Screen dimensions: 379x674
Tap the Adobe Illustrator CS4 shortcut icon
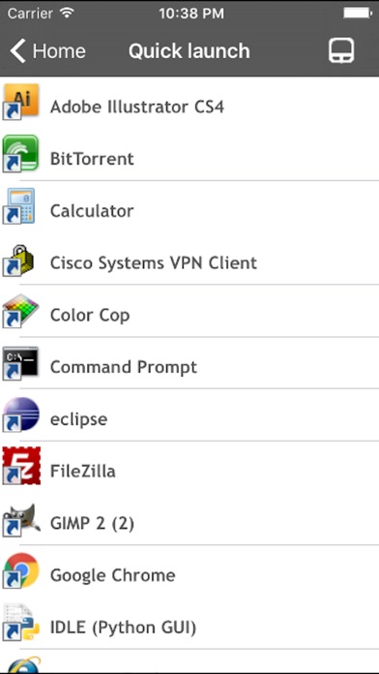point(21,102)
